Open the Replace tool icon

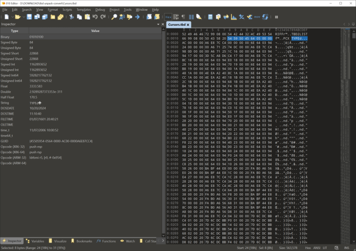(122, 17)
